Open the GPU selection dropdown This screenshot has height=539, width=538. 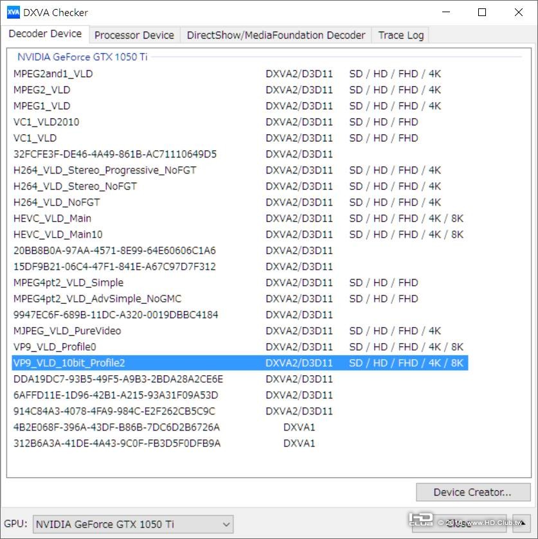pos(133,524)
